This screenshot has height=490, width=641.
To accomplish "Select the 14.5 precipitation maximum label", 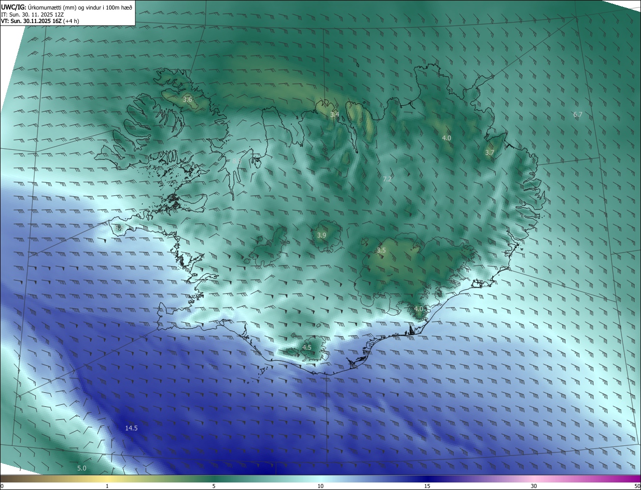I will tap(131, 428).
